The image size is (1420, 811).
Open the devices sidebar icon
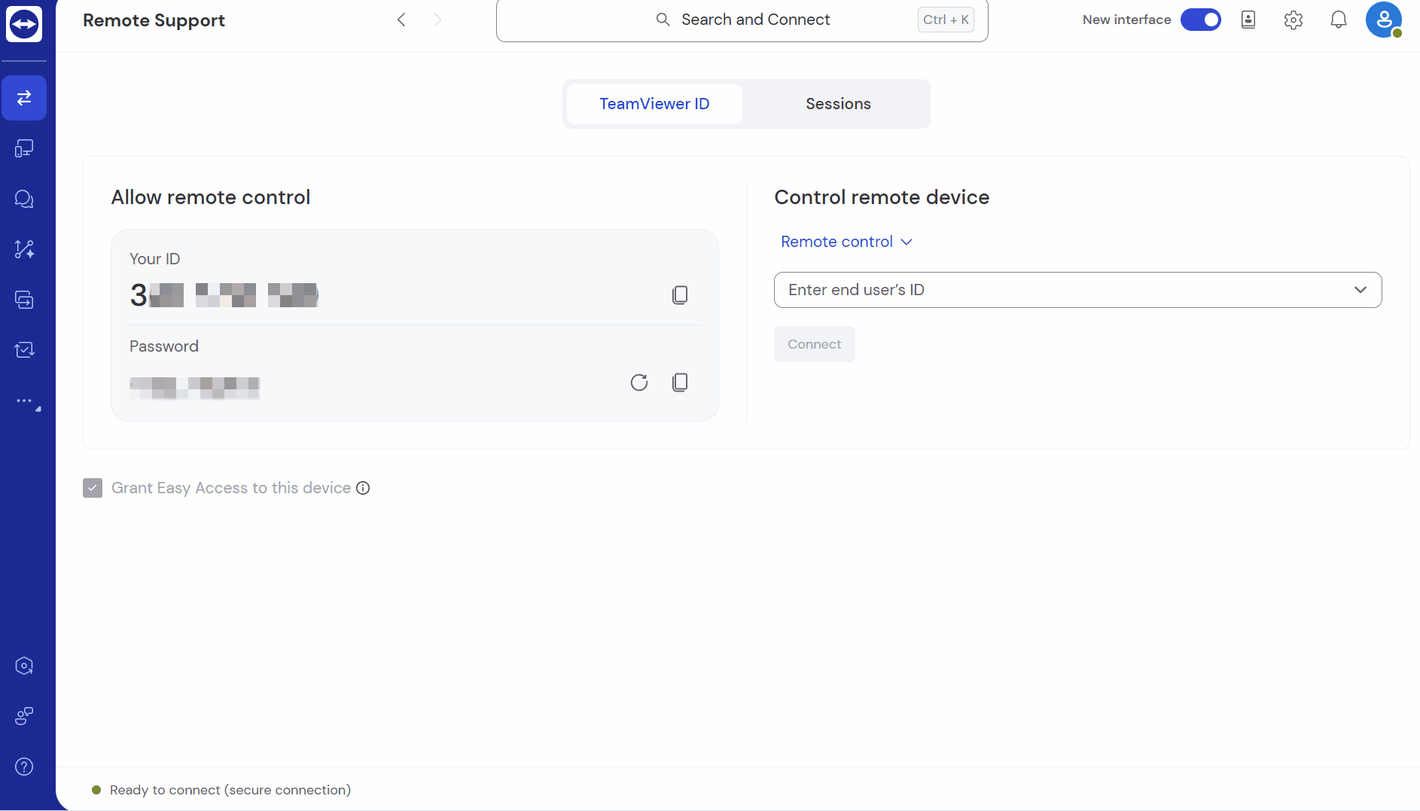[x=24, y=148]
